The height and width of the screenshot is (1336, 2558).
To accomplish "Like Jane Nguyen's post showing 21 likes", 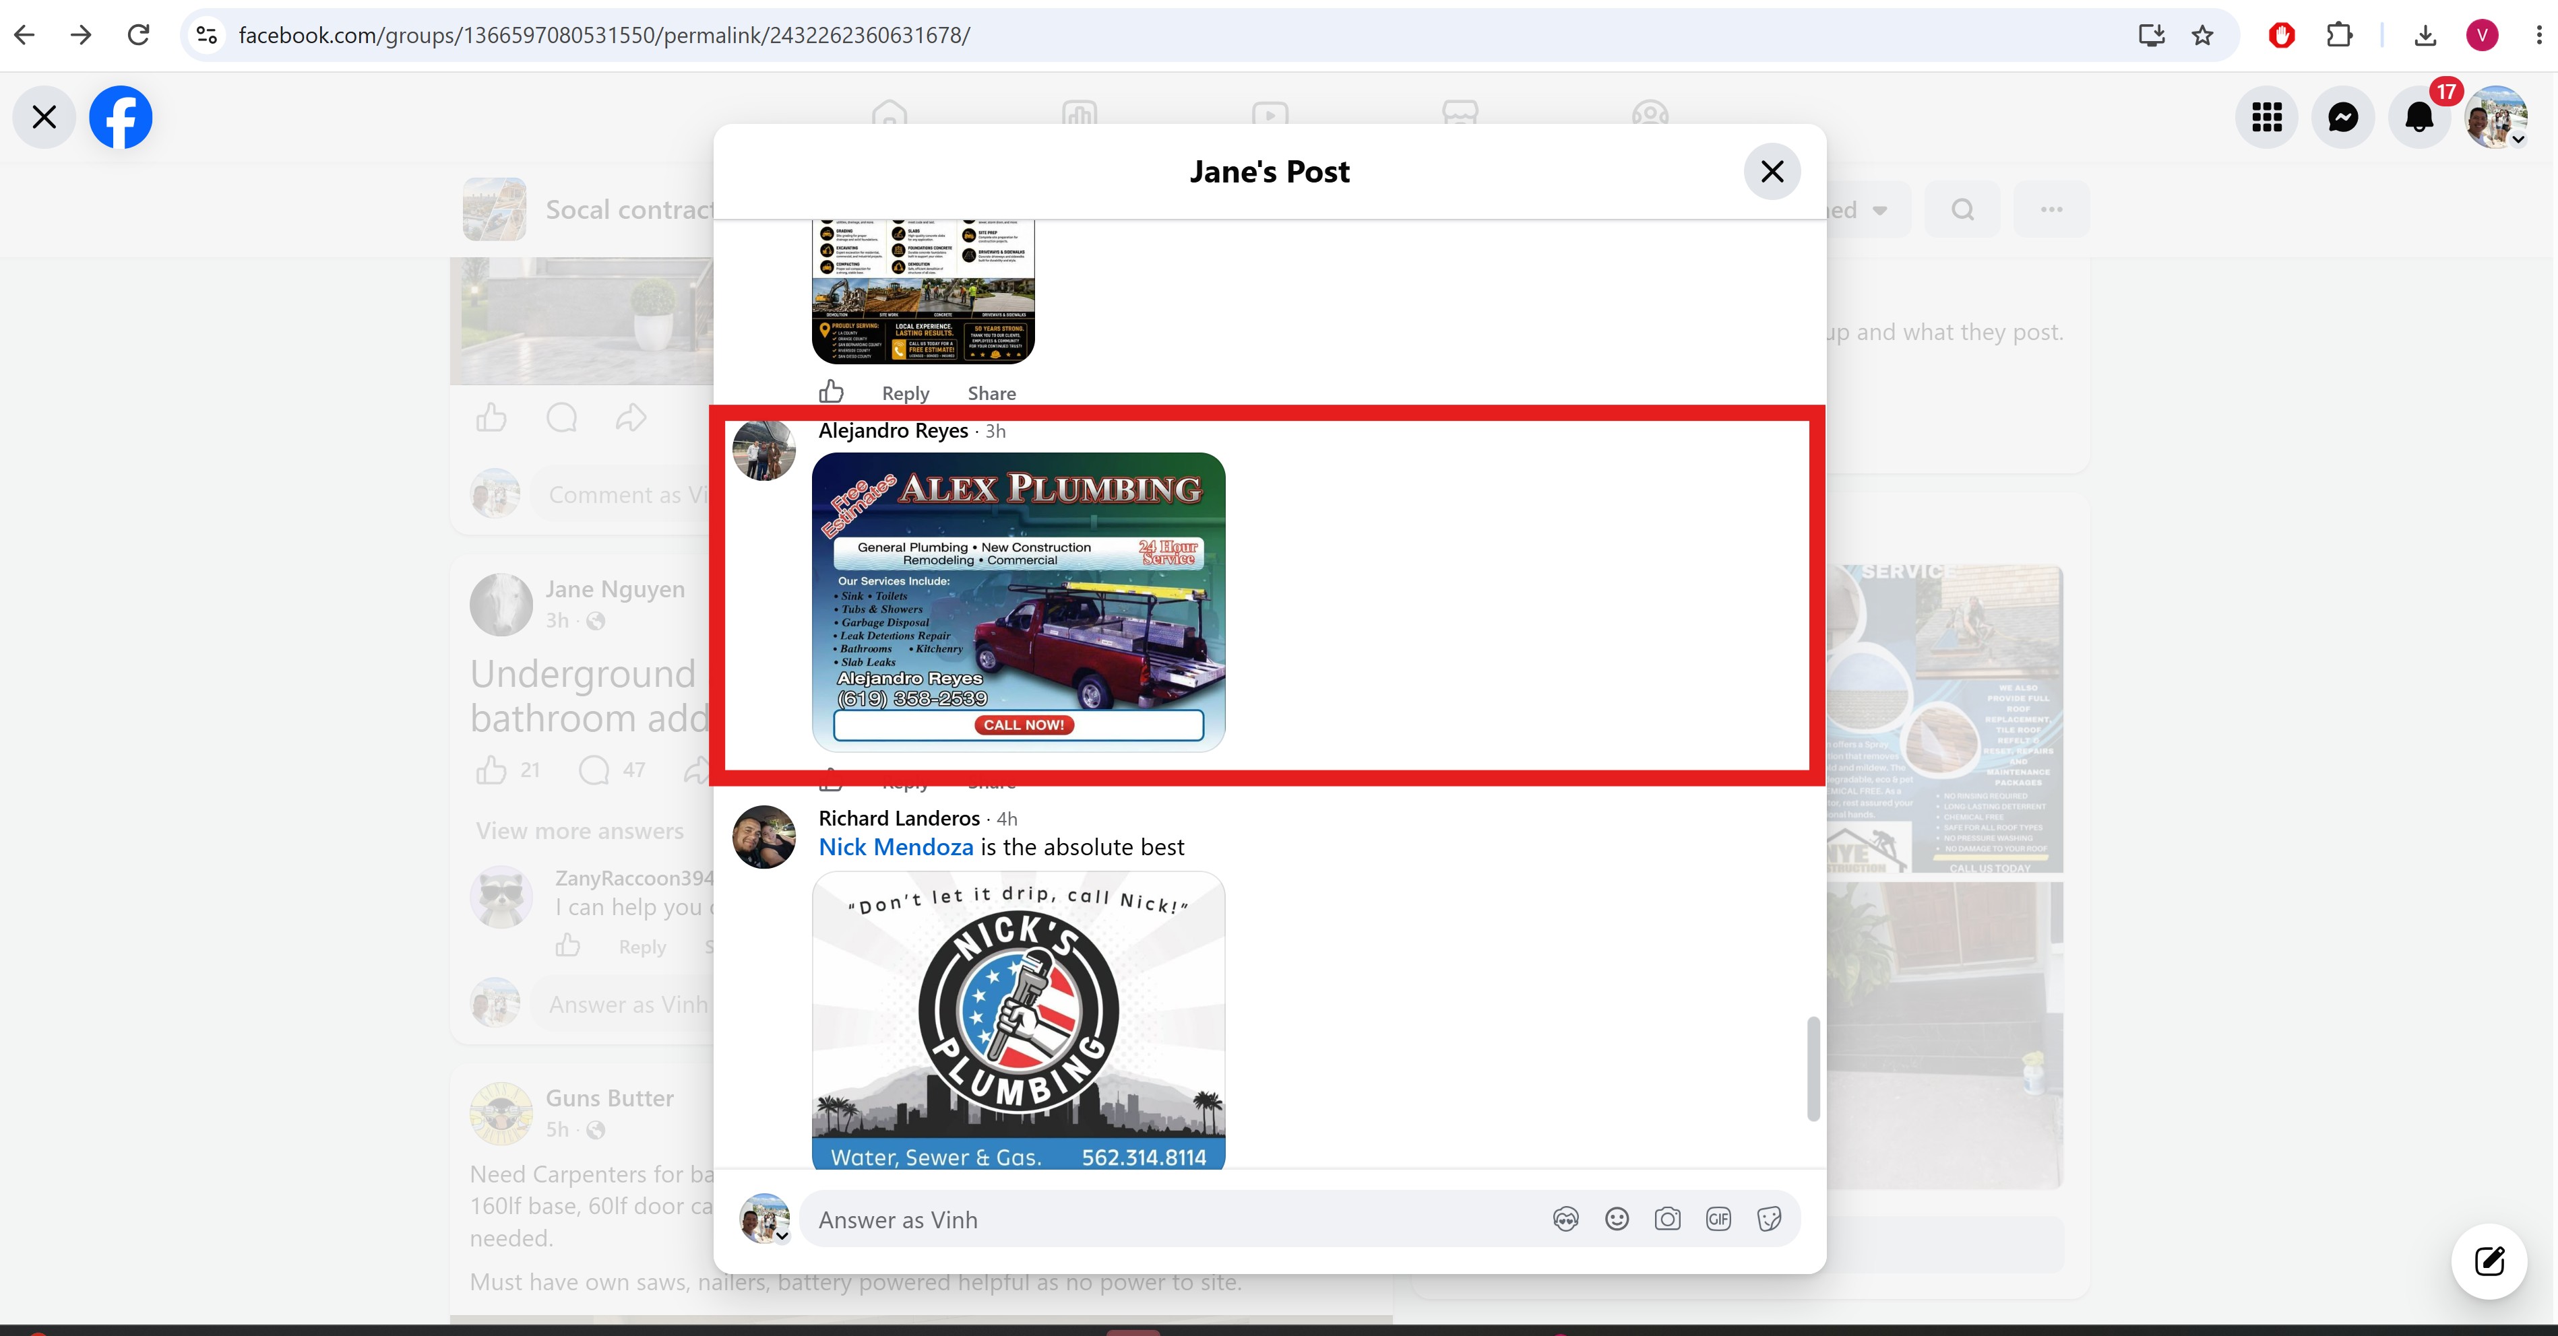I will [491, 769].
